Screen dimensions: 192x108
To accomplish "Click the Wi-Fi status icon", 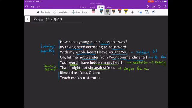I will pyautogui.click(x=156, y=1).
